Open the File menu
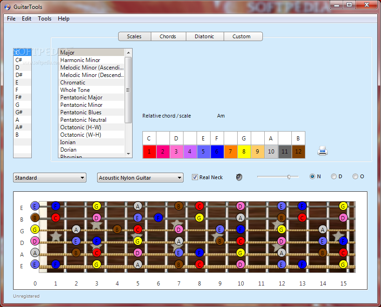381x307 pixels. pos(11,19)
